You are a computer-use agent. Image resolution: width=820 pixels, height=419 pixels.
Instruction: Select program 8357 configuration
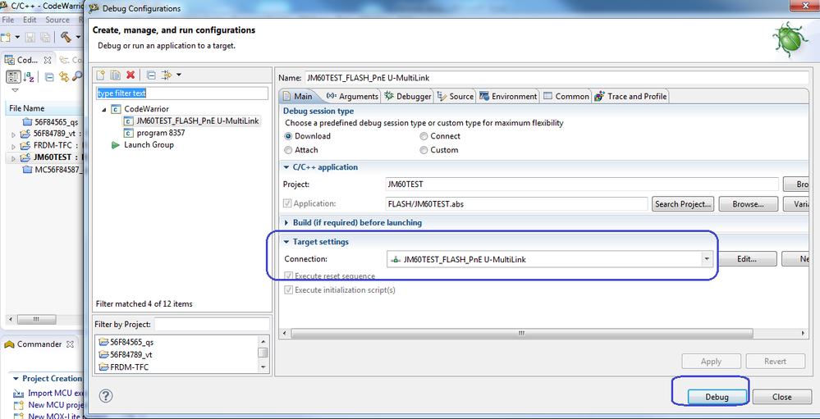161,133
